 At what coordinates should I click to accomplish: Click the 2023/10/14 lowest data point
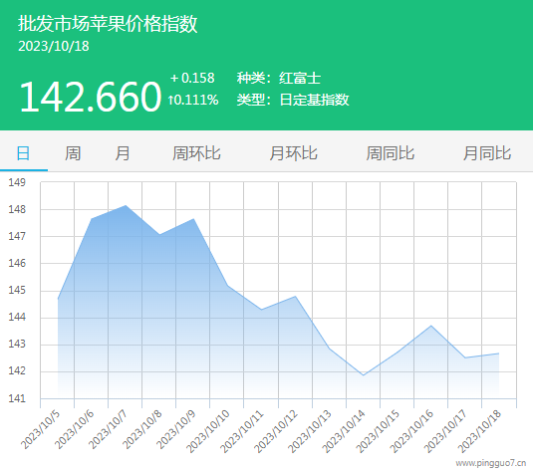[x=363, y=375]
